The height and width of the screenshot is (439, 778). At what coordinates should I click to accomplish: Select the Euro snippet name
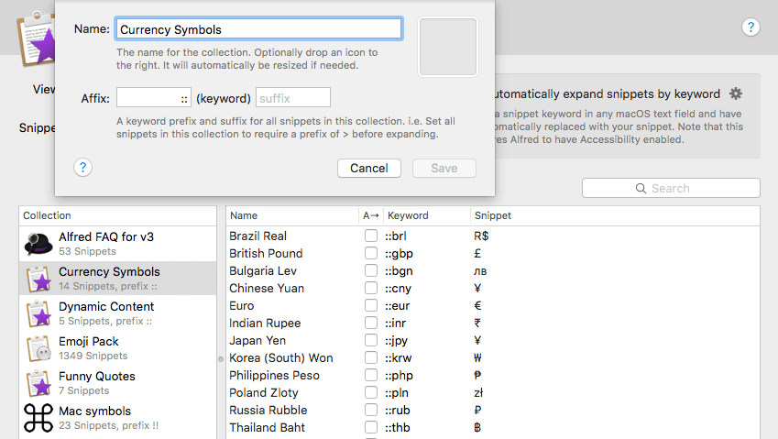[242, 305]
